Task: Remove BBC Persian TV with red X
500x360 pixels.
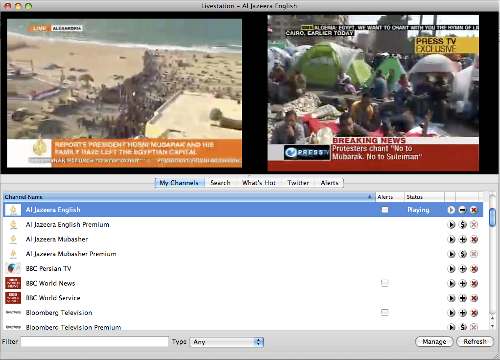Action: click(474, 268)
